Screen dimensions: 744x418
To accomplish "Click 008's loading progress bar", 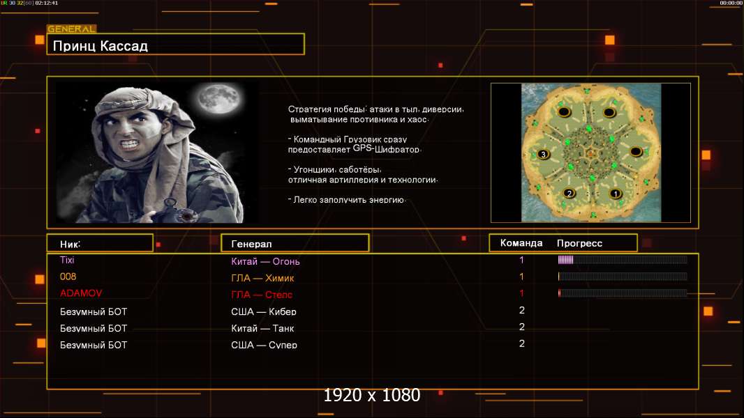I will click(x=623, y=277).
